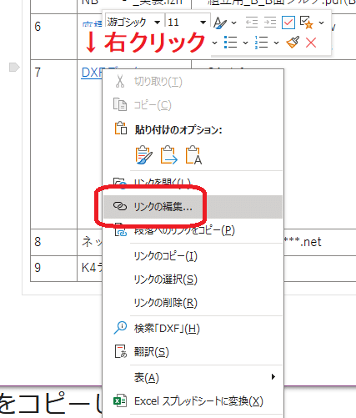
Task: Click cell number 8 in table
Action: 38,242
